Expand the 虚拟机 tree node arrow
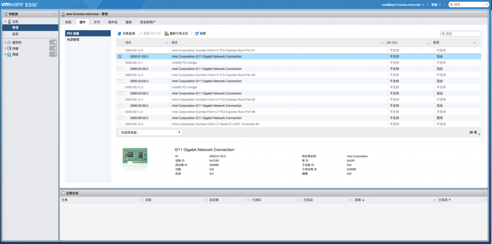This screenshot has height=244, width=492. (x=5, y=42)
